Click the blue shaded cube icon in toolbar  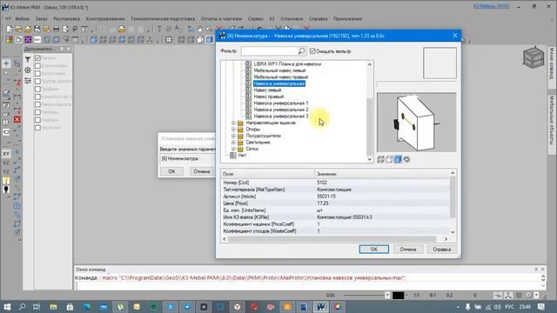click(x=209, y=39)
